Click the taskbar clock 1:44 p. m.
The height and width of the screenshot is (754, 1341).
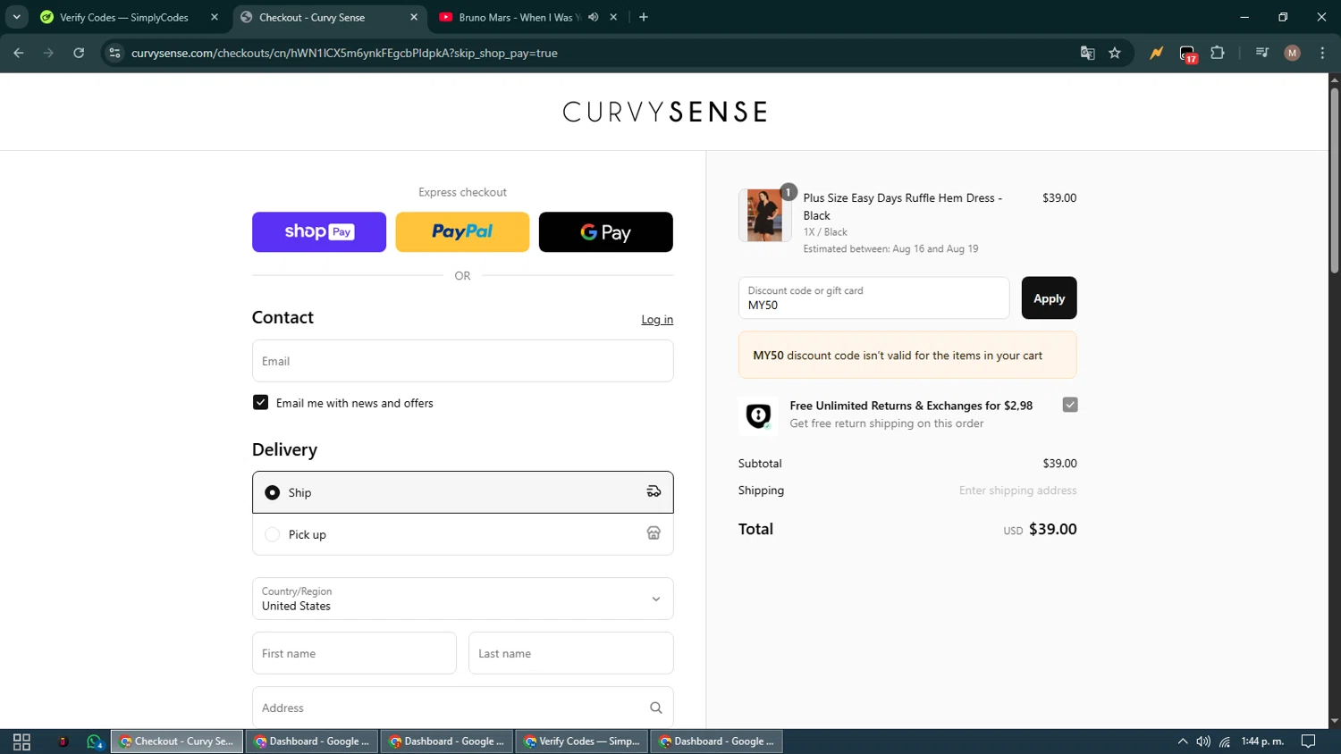[1262, 741]
